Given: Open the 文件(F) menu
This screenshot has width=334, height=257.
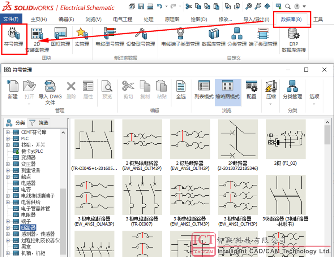Looking at the screenshot, I should [x=11, y=19].
